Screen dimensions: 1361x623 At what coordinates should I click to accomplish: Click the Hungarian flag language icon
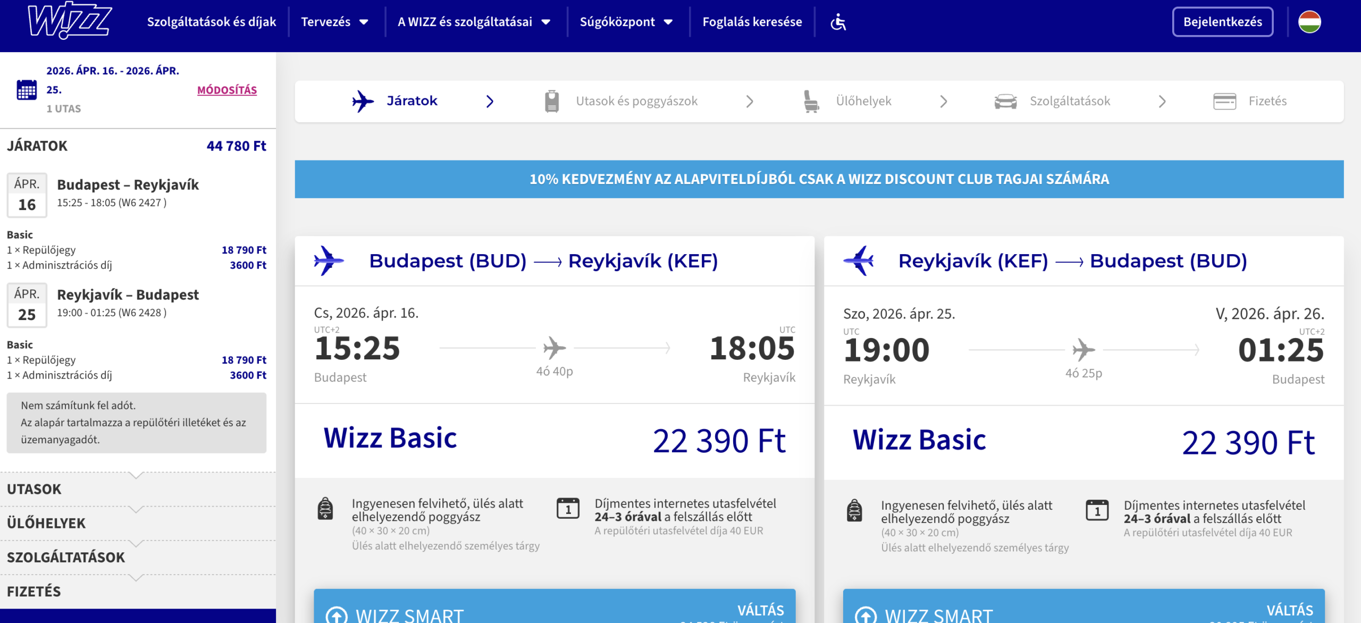[x=1309, y=22]
